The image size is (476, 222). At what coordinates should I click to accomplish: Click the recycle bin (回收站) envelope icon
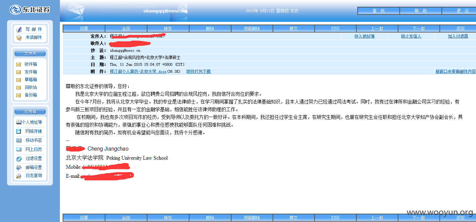pos(19,88)
